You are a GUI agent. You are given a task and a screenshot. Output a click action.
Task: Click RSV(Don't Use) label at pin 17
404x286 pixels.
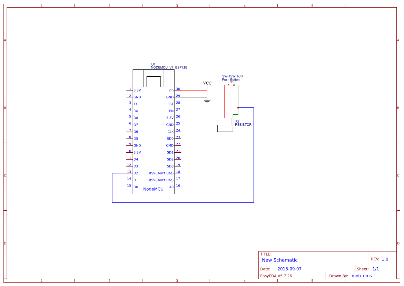tap(161, 180)
